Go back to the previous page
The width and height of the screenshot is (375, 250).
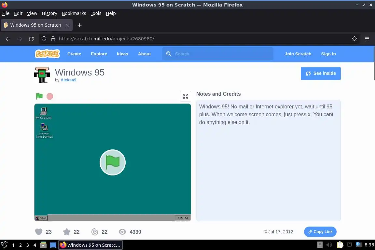click(x=8, y=39)
